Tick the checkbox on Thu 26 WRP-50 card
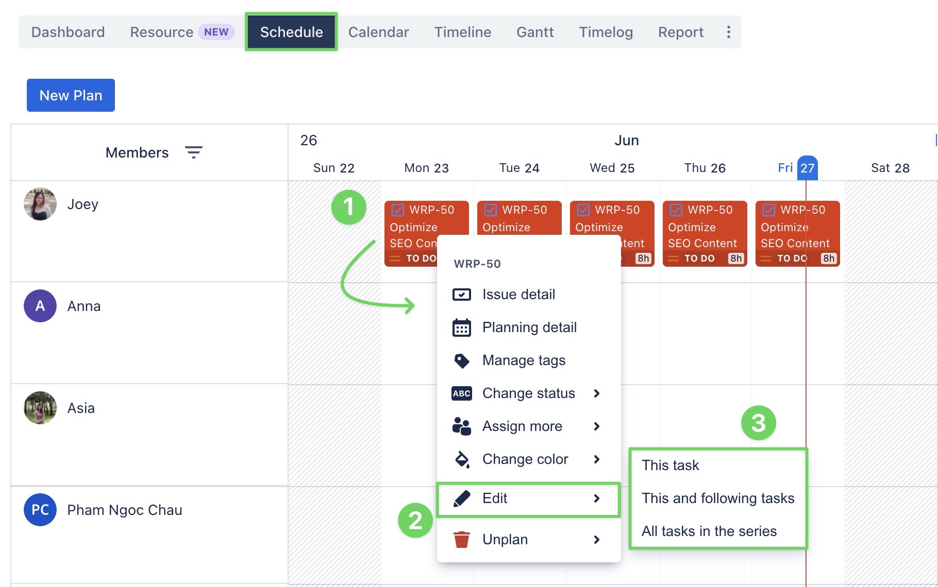938x587 pixels. (x=676, y=210)
